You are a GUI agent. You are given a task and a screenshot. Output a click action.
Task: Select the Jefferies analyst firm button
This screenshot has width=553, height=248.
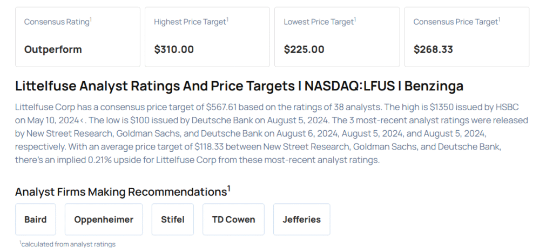click(301, 219)
